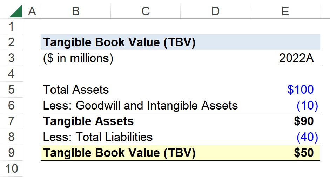
Task: Select the 2022A year cell
Action: (296, 58)
